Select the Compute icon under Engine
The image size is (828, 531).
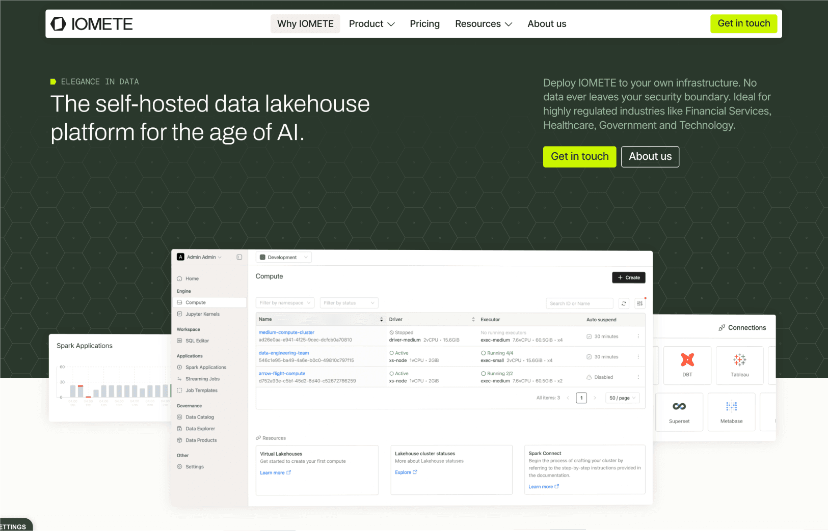179,302
